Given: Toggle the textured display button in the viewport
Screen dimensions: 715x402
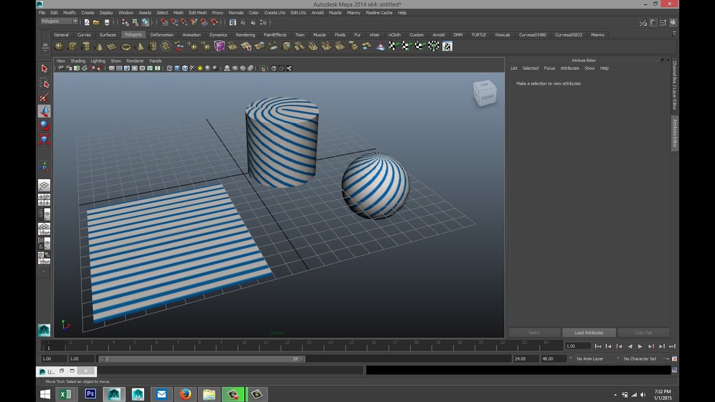Looking at the screenshot, I should [193, 68].
